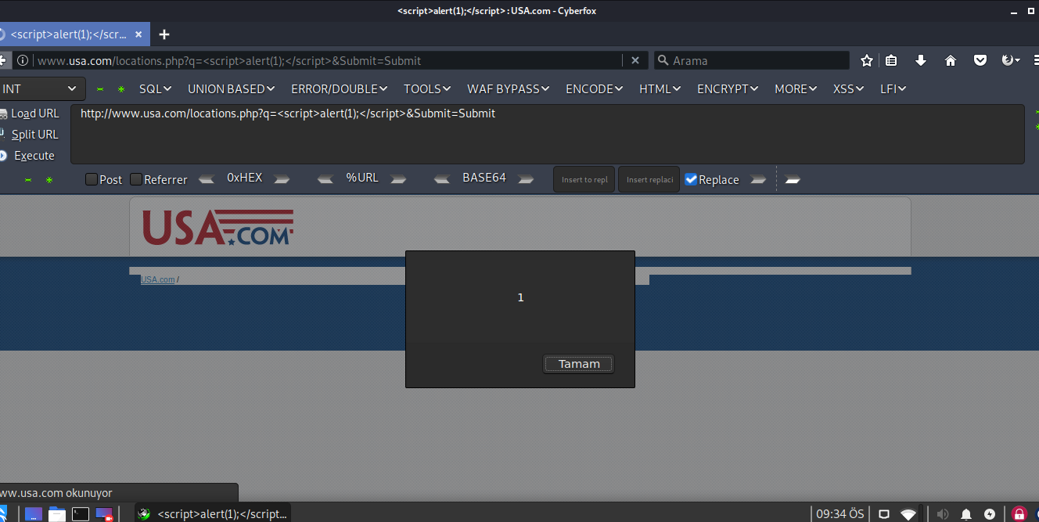This screenshot has height=522, width=1039.
Task: Select the <script>alert(1) browser tab
Action: [x=69, y=34]
